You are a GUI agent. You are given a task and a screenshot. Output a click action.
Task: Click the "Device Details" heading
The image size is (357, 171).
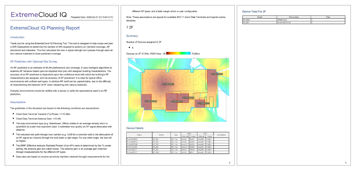coord(135,128)
